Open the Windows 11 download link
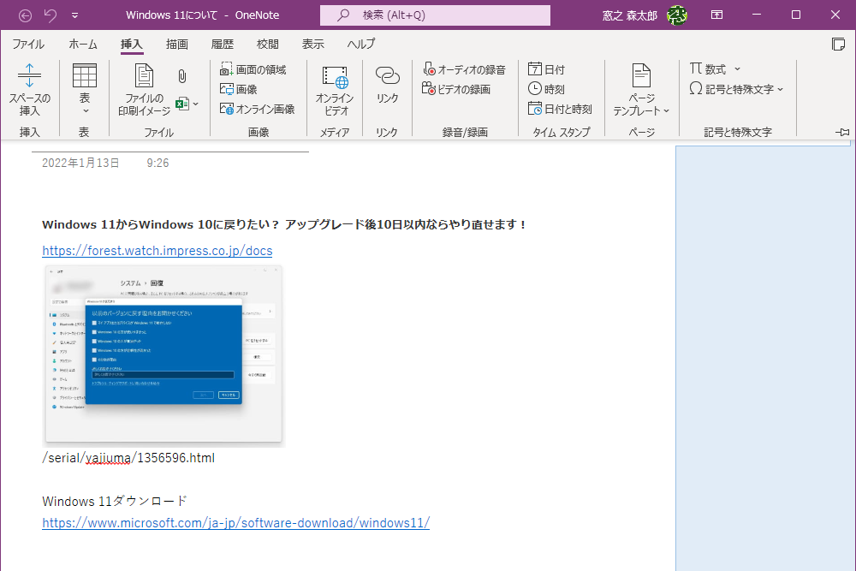Viewport: 856px width, 571px height. (x=235, y=522)
